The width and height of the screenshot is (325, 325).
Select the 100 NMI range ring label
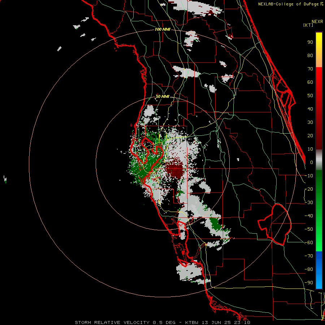point(162,30)
